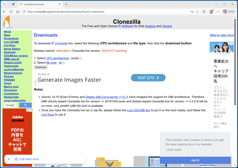
Task: Open the Copilot chat button
Action: point(228,12)
